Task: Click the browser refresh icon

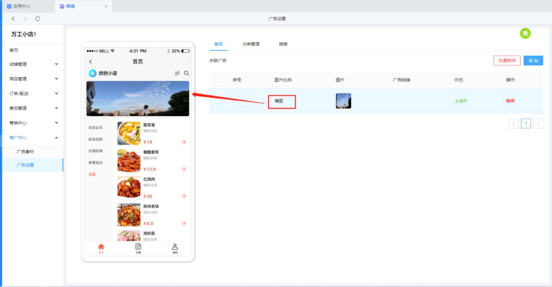Action: tap(38, 19)
